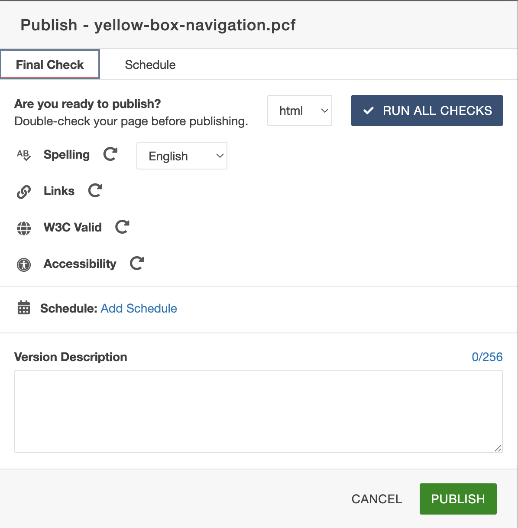
Task: Open the html output format dropdown
Action: 300,111
